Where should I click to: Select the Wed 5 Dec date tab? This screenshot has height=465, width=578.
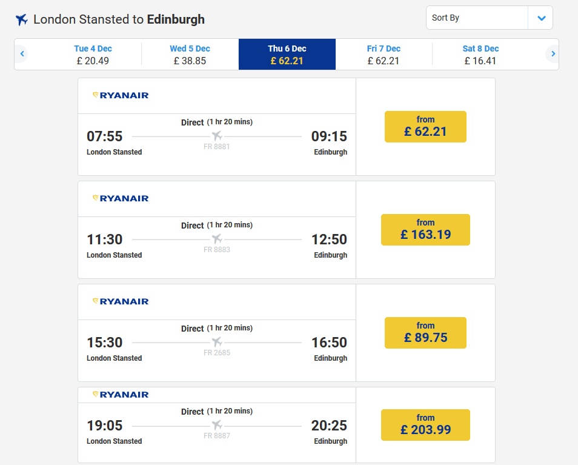coord(190,55)
